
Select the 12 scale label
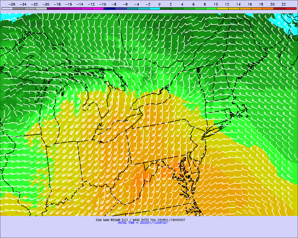[x=227, y=4]
